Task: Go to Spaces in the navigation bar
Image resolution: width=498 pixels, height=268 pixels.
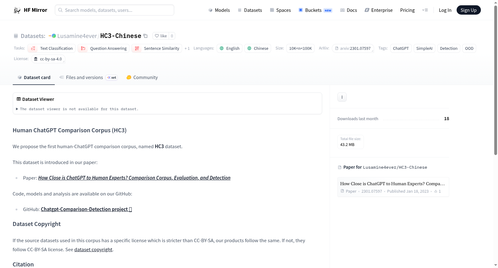Action: click(x=280, y=10)
